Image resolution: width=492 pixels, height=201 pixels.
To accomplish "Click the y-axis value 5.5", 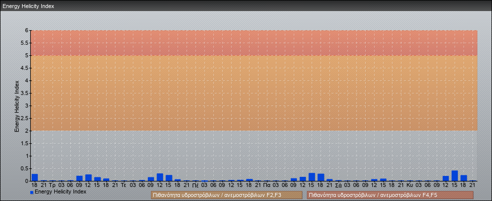I will click(x=25, y=43).
